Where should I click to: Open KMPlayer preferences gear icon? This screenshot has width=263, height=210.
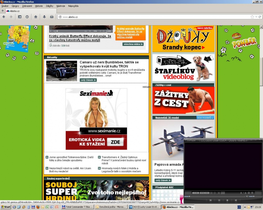[249, 193]
